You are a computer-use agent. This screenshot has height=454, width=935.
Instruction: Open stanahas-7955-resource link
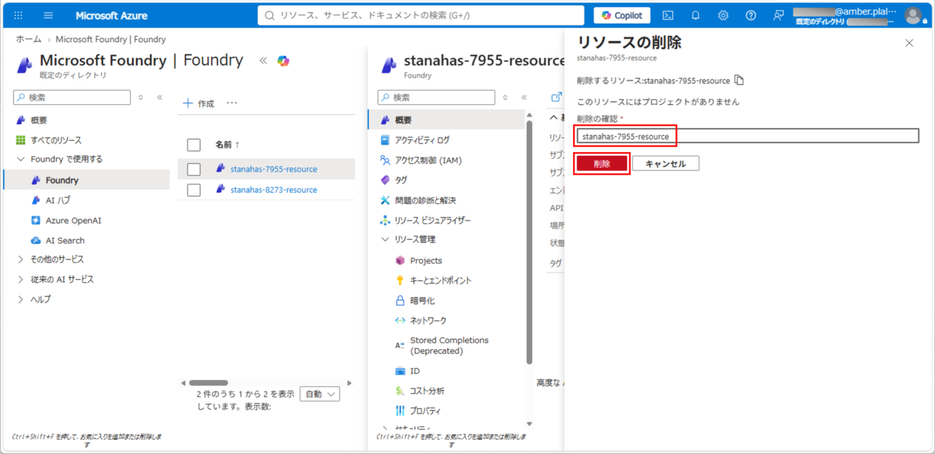click(x=273, y=170)
